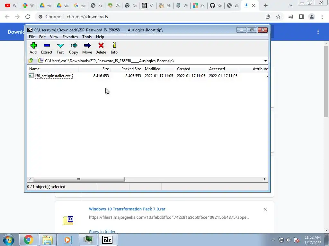The height and width of the screenshot is (246, 329).
Task: Open the Tools menu in 7-Zip
Action: click(x=87, y=37)
